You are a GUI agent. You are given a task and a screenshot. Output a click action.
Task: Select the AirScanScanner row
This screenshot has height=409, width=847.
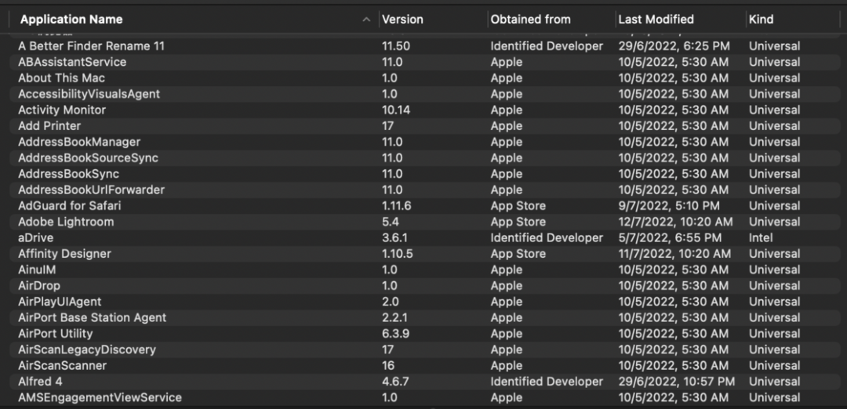[x=62, y=365]
